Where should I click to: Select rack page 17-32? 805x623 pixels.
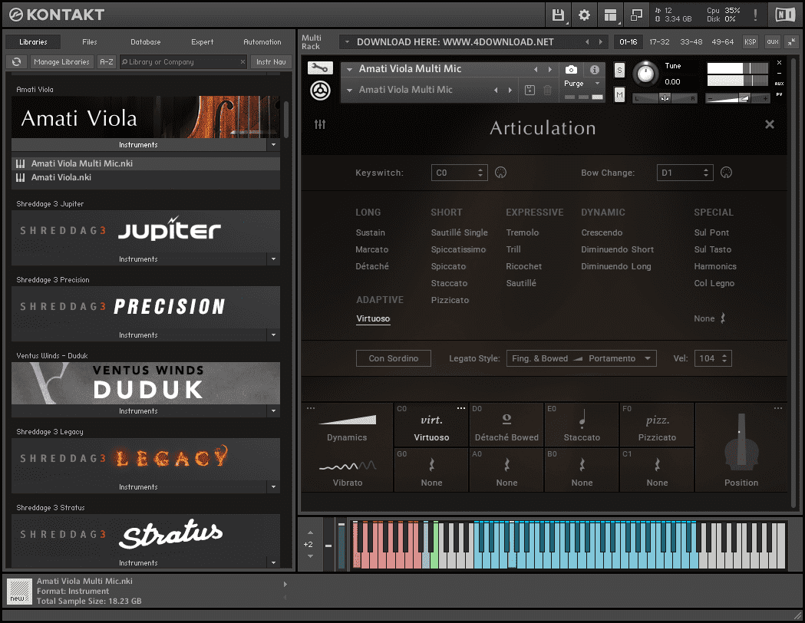coord(659,41)
